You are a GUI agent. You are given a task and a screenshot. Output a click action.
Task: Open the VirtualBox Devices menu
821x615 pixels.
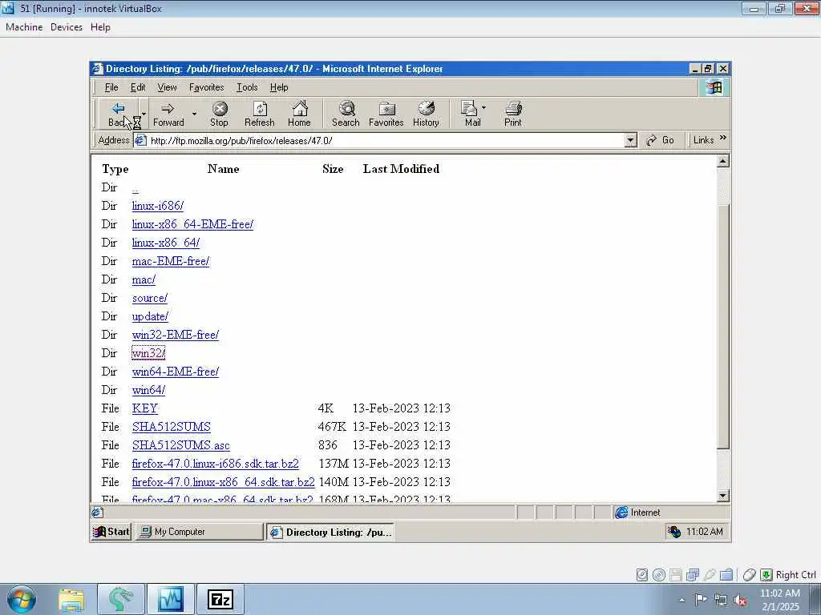[66, 27]
